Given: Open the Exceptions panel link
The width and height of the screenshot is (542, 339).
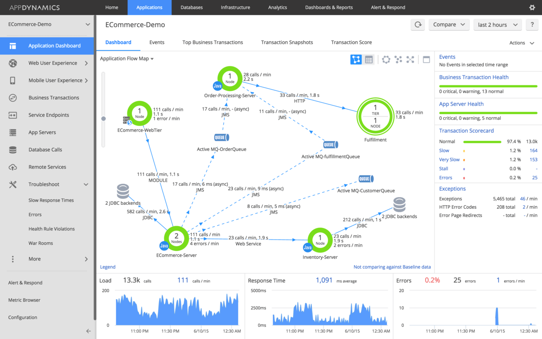Looking at the screenshot, I should (452, 189).
